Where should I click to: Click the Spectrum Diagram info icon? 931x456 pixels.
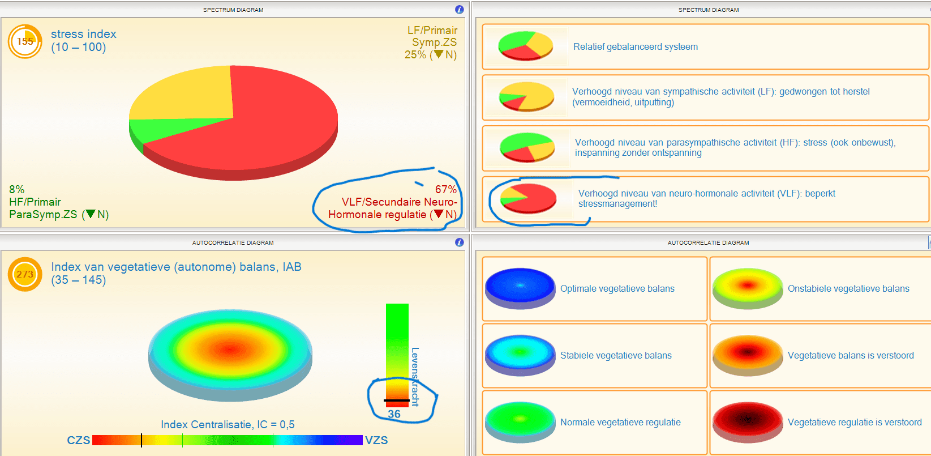pos(459,10)
